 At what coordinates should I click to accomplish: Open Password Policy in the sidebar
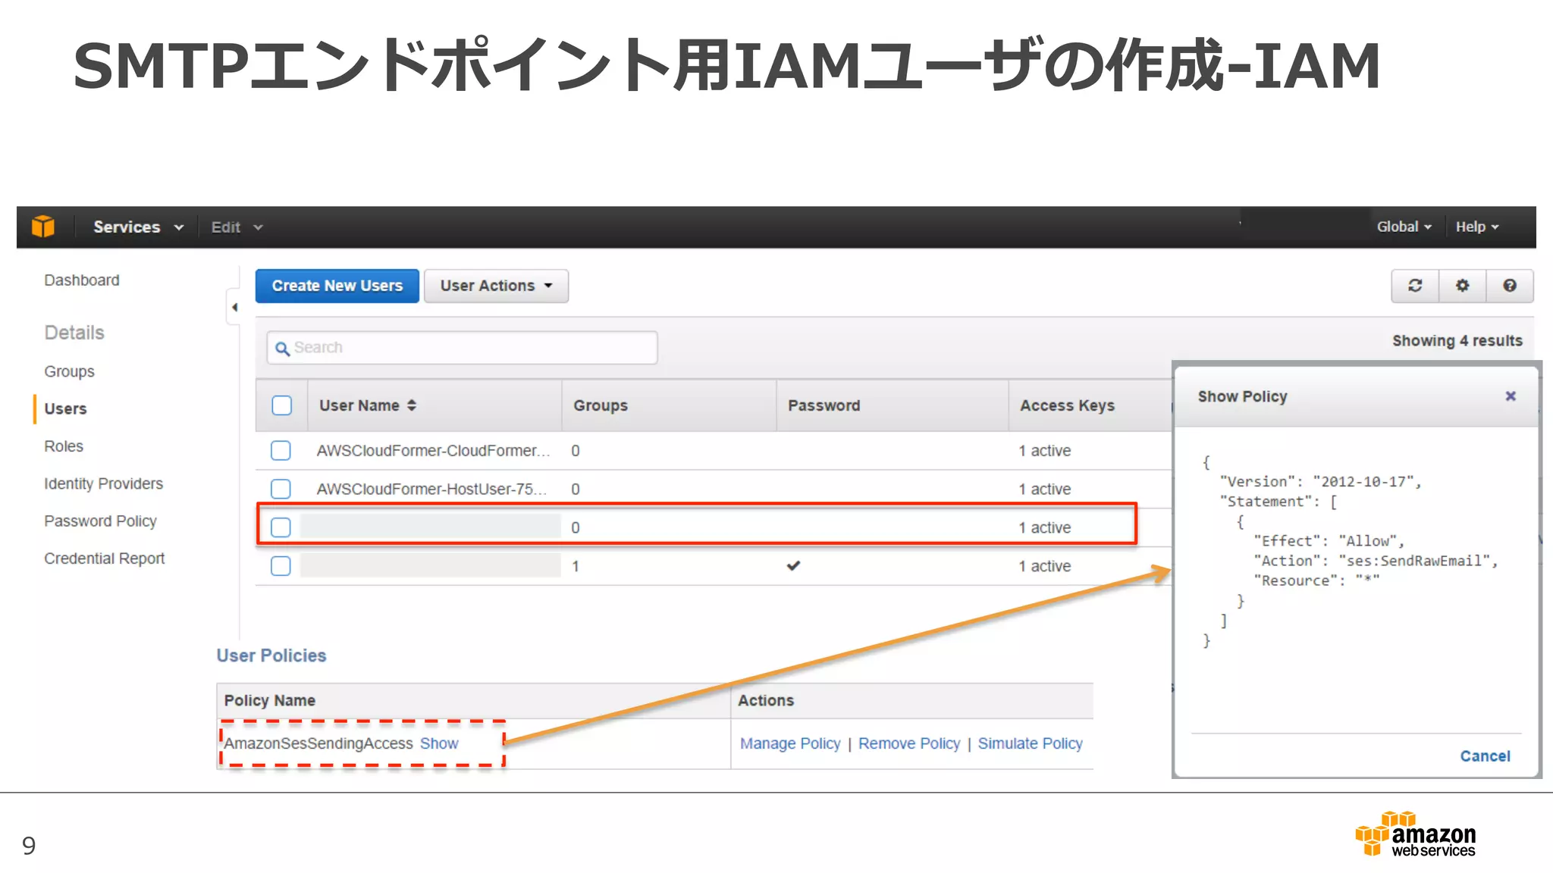point(100,521)
